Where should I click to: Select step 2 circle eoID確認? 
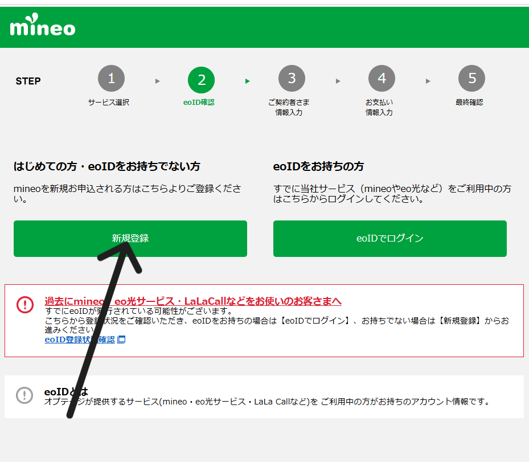click(202, 80)
